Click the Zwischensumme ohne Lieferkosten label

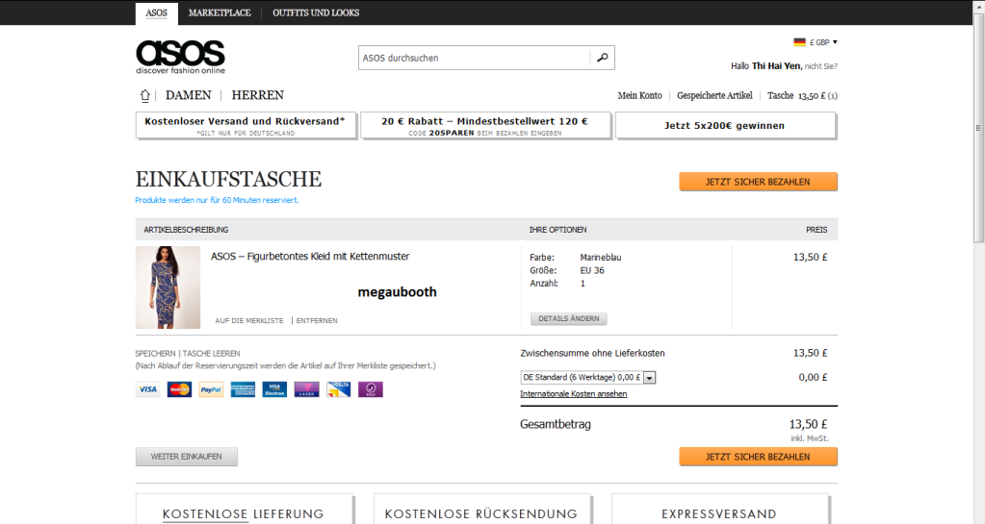pyautogui.click(x=592, y=353)
